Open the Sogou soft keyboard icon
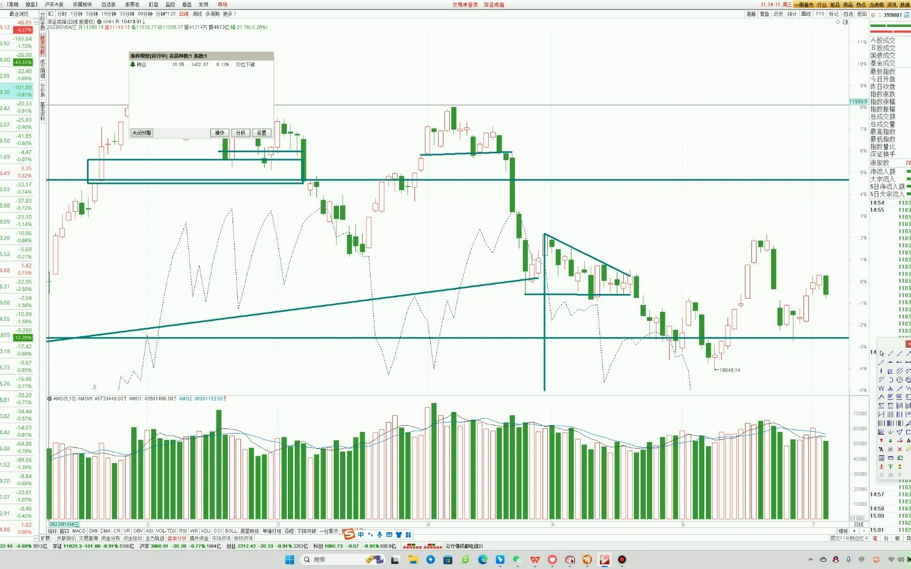The height and width of the screenshot is (569, 911). click(x=389, y=534)
